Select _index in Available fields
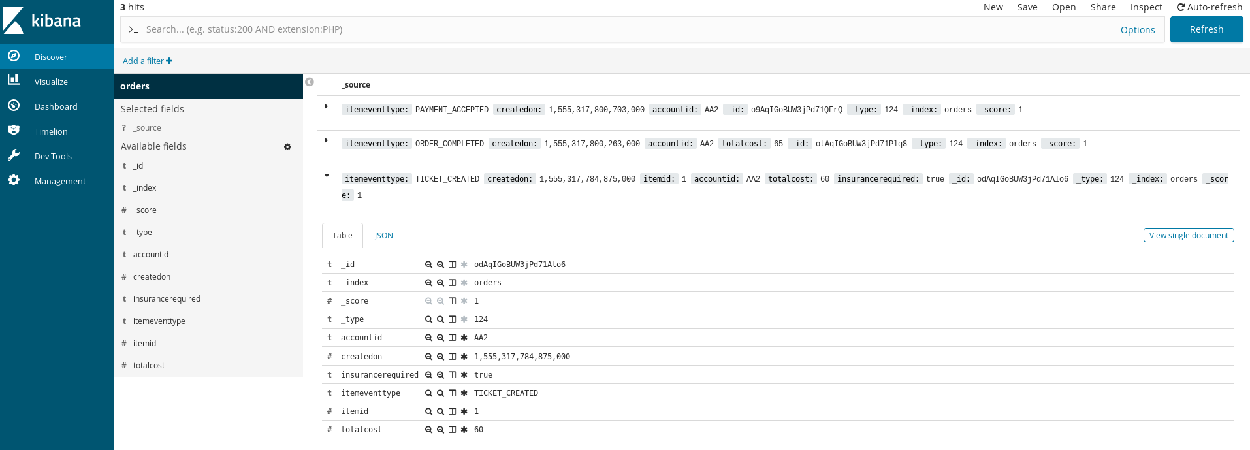Screen dimensions: 1250x450 (x=145, y=188)
